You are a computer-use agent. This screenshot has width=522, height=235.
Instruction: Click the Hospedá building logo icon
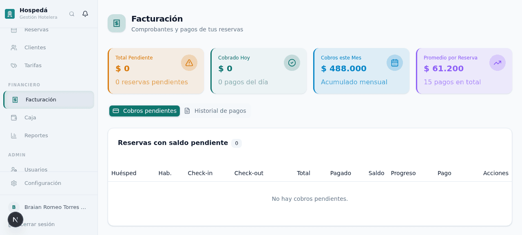(10, 14)
